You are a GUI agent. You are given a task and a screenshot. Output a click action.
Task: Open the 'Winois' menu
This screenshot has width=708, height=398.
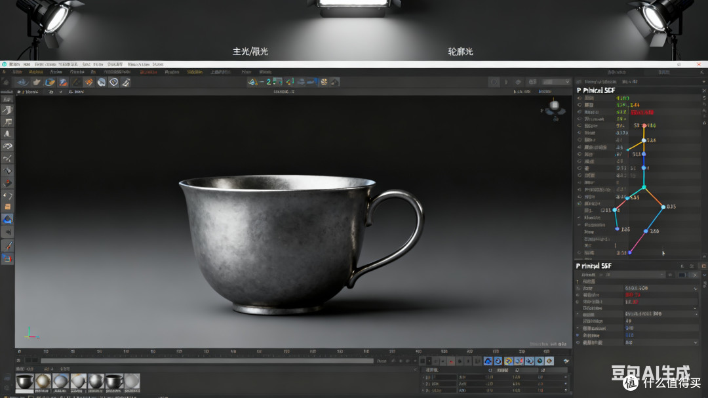[x=265, y=72]
